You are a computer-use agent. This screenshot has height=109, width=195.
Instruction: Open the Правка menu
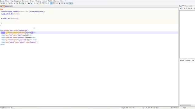[x=2, y=1]
